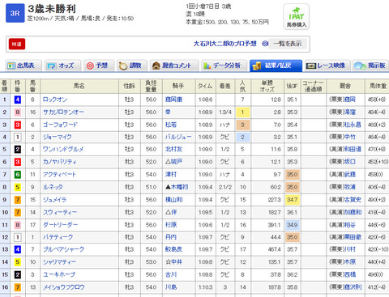Click the time 1:10.3 in the last row
389x297 pixels.
coord(205,287)
